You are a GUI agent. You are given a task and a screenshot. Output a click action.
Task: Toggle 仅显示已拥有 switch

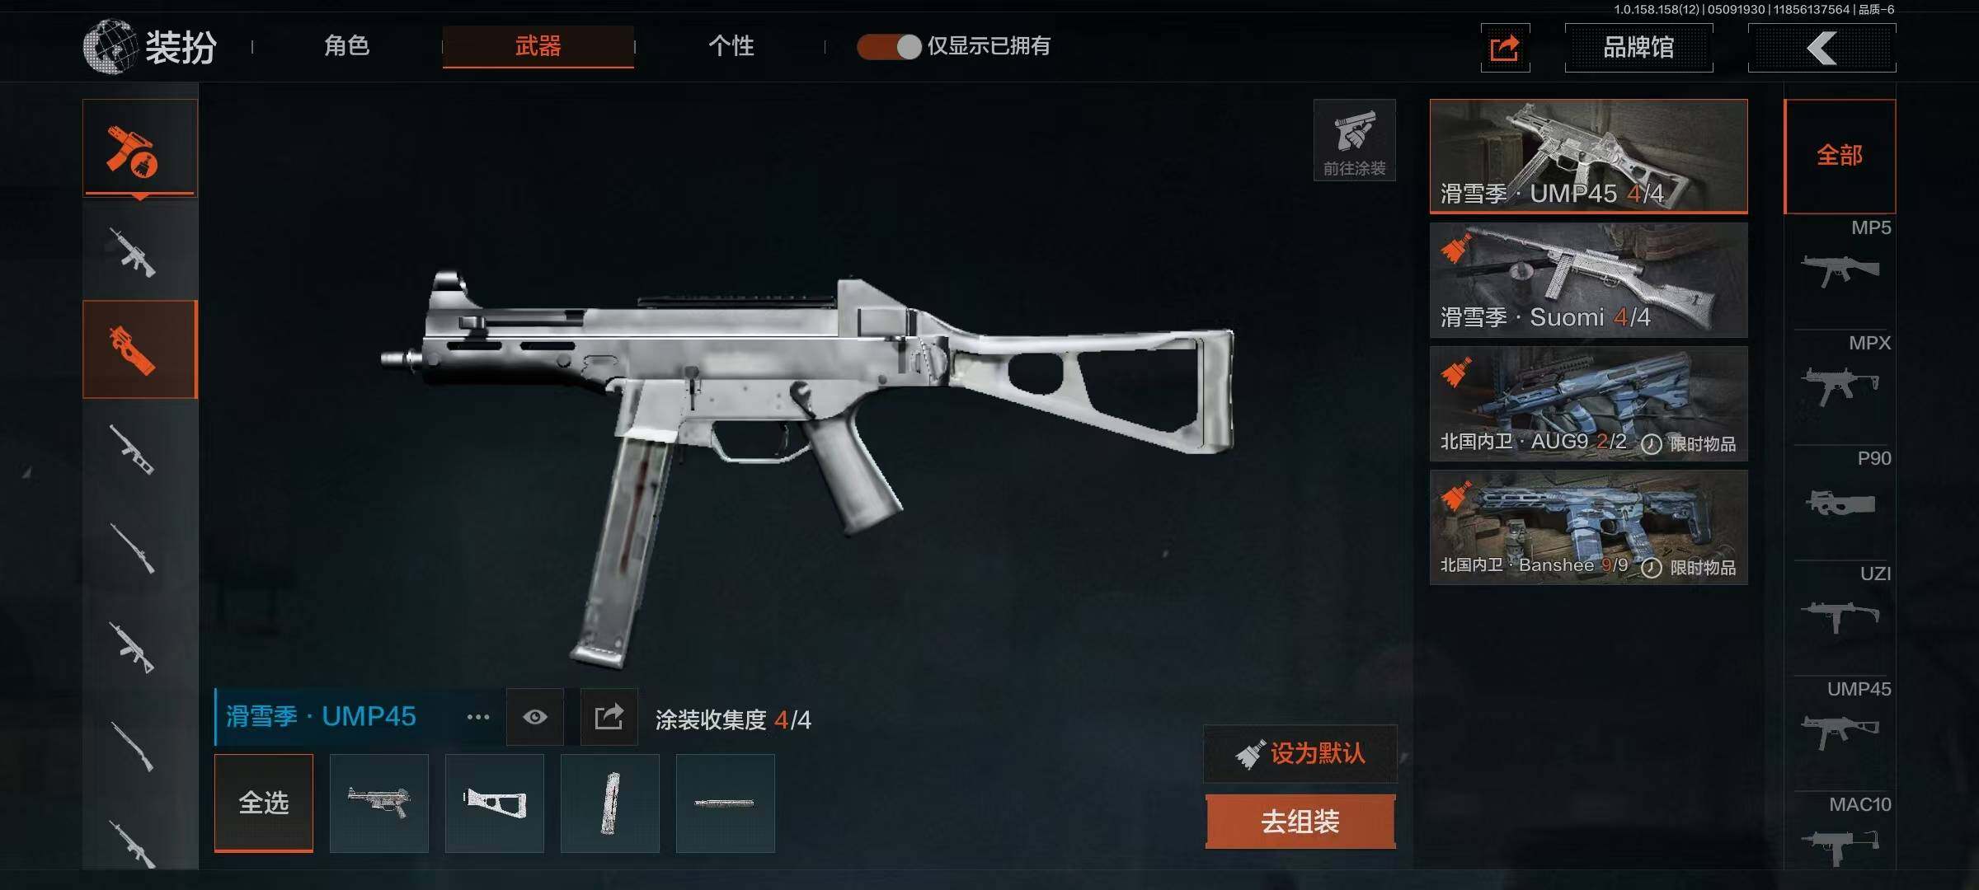[888, 46]
